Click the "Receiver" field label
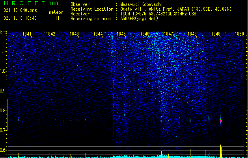Viewport: 248px width, 158px height. pyautogui.click(x=80, y=14)
